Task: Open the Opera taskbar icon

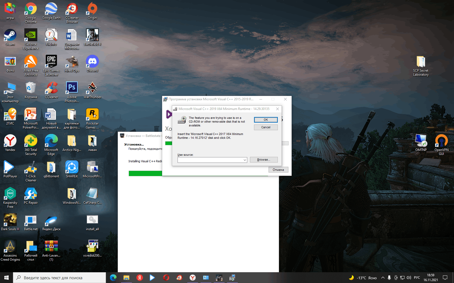Action: click(166, 278)
